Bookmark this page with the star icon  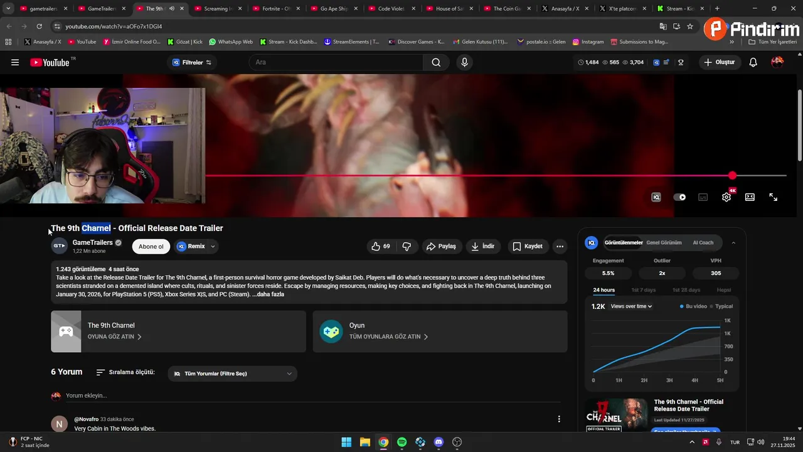[x=690, y=26]
